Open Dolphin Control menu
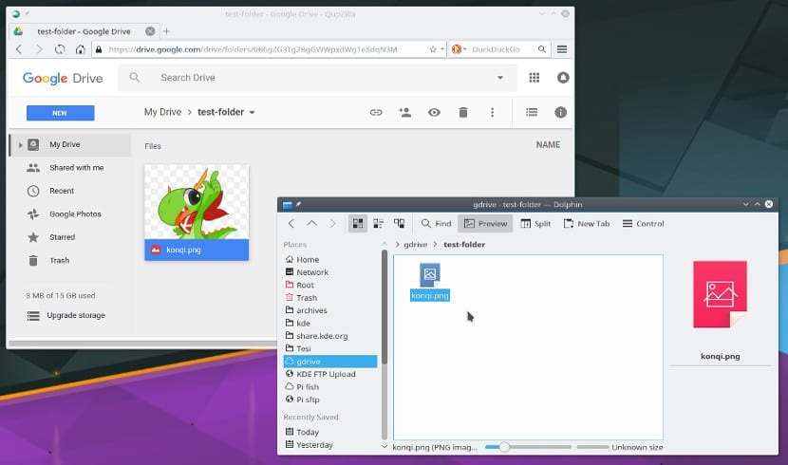This screenshot has width=788, height=465. click(x=644, y=223)
